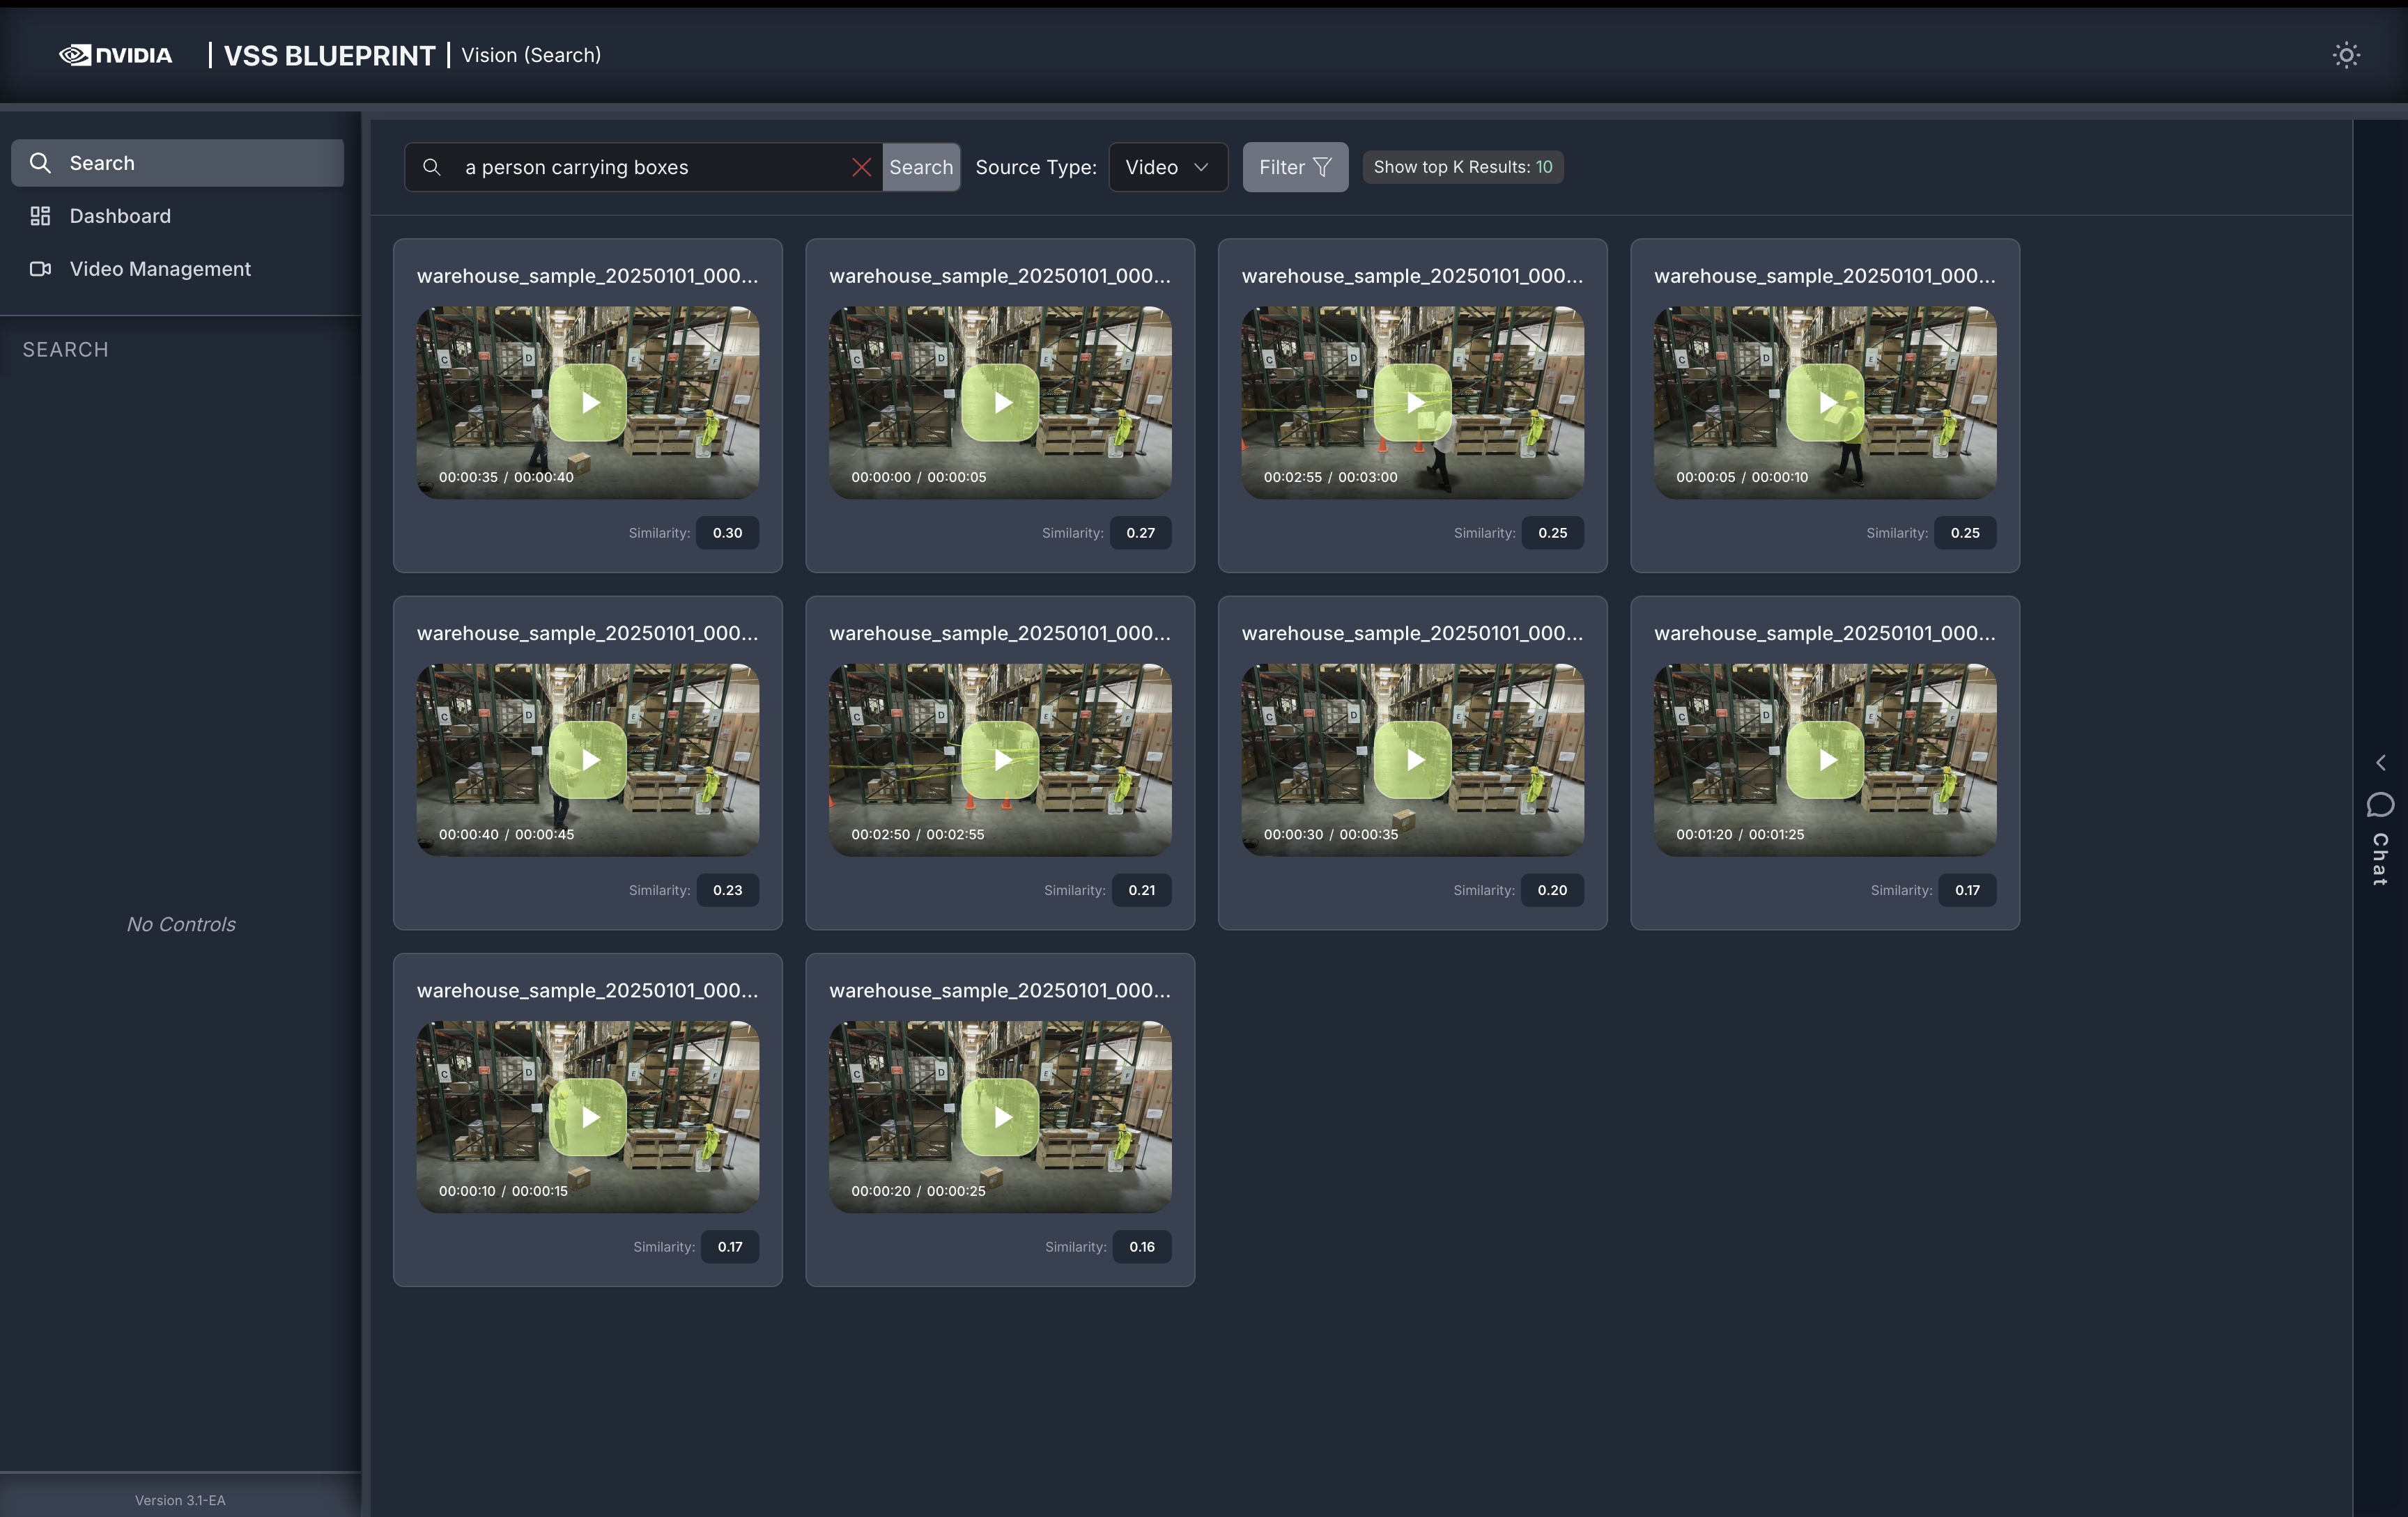This screenshot has height=1517, width=2408.
Task: Open the Chat bubble icon
Action: [2380, 805]
